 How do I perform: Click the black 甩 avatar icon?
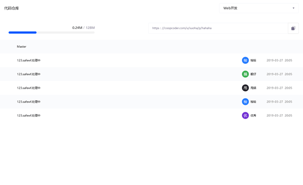(245, 88)
